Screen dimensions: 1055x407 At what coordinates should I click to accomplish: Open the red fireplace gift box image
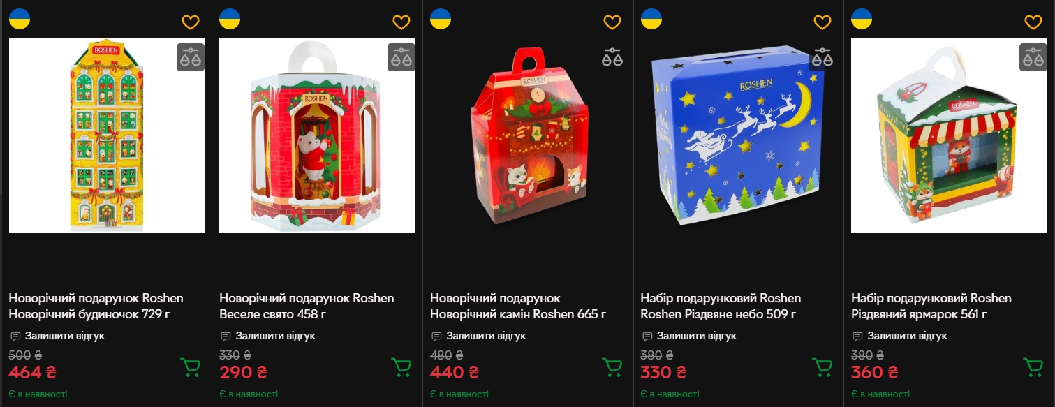(x=529, y=135)
